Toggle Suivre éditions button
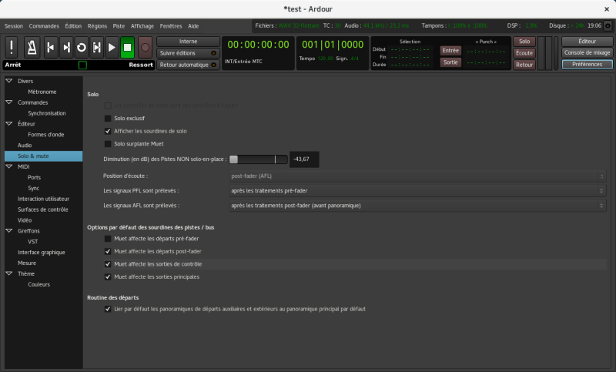 tap(188, 53)
